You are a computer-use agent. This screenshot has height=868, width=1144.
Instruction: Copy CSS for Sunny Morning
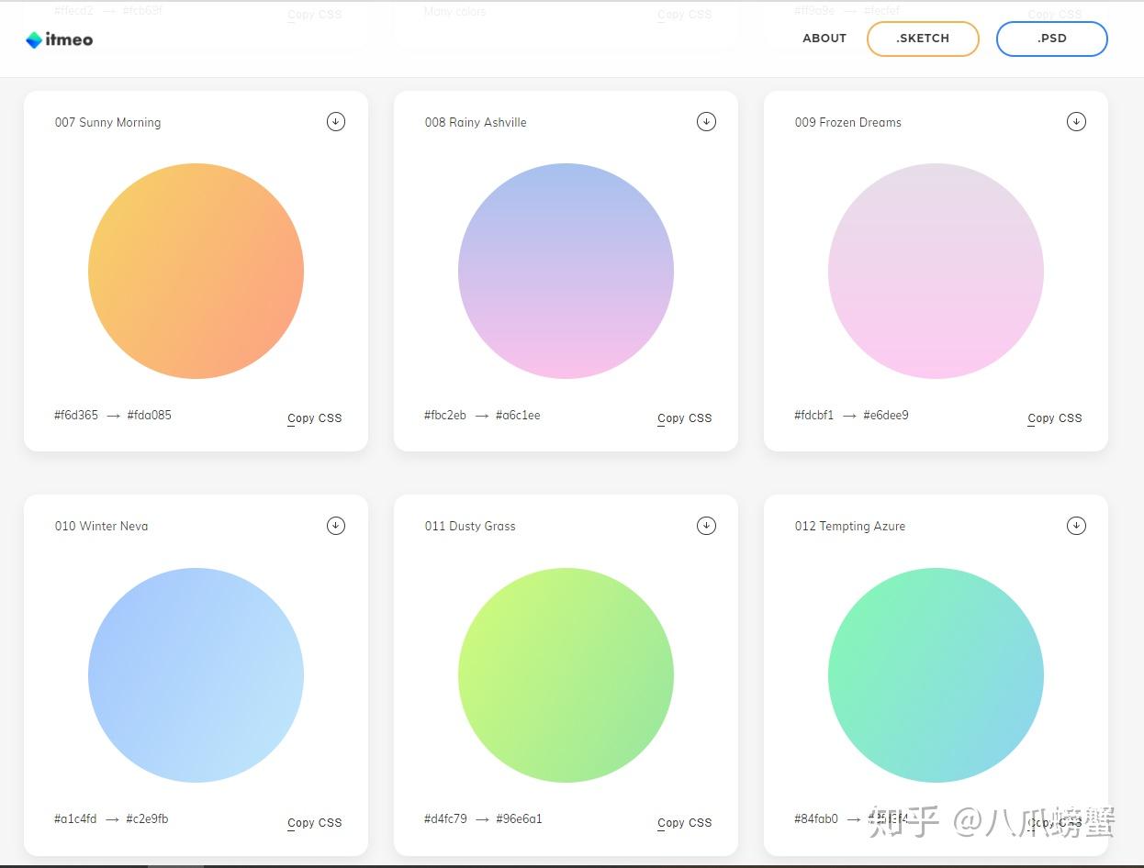pos(314,418)
